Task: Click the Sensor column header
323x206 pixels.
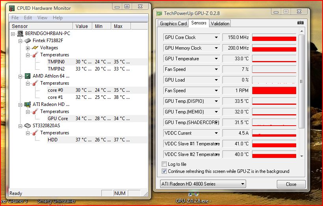Action: pos(41,26)
